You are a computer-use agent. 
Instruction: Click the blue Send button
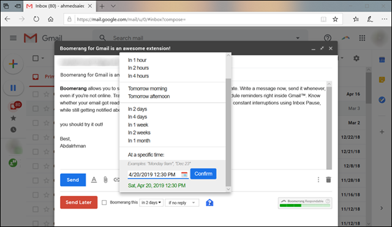click(x=73, y=180)
